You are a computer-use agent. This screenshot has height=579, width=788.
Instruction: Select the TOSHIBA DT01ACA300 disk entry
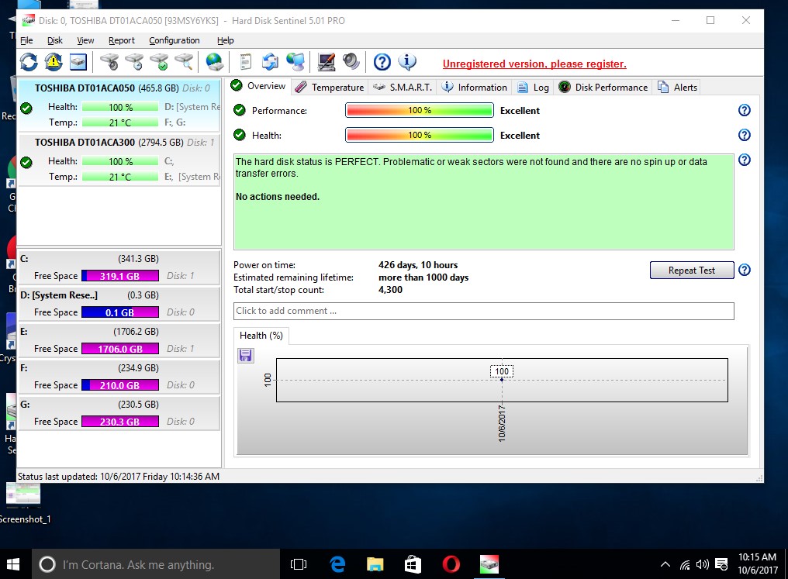[119, 160]
